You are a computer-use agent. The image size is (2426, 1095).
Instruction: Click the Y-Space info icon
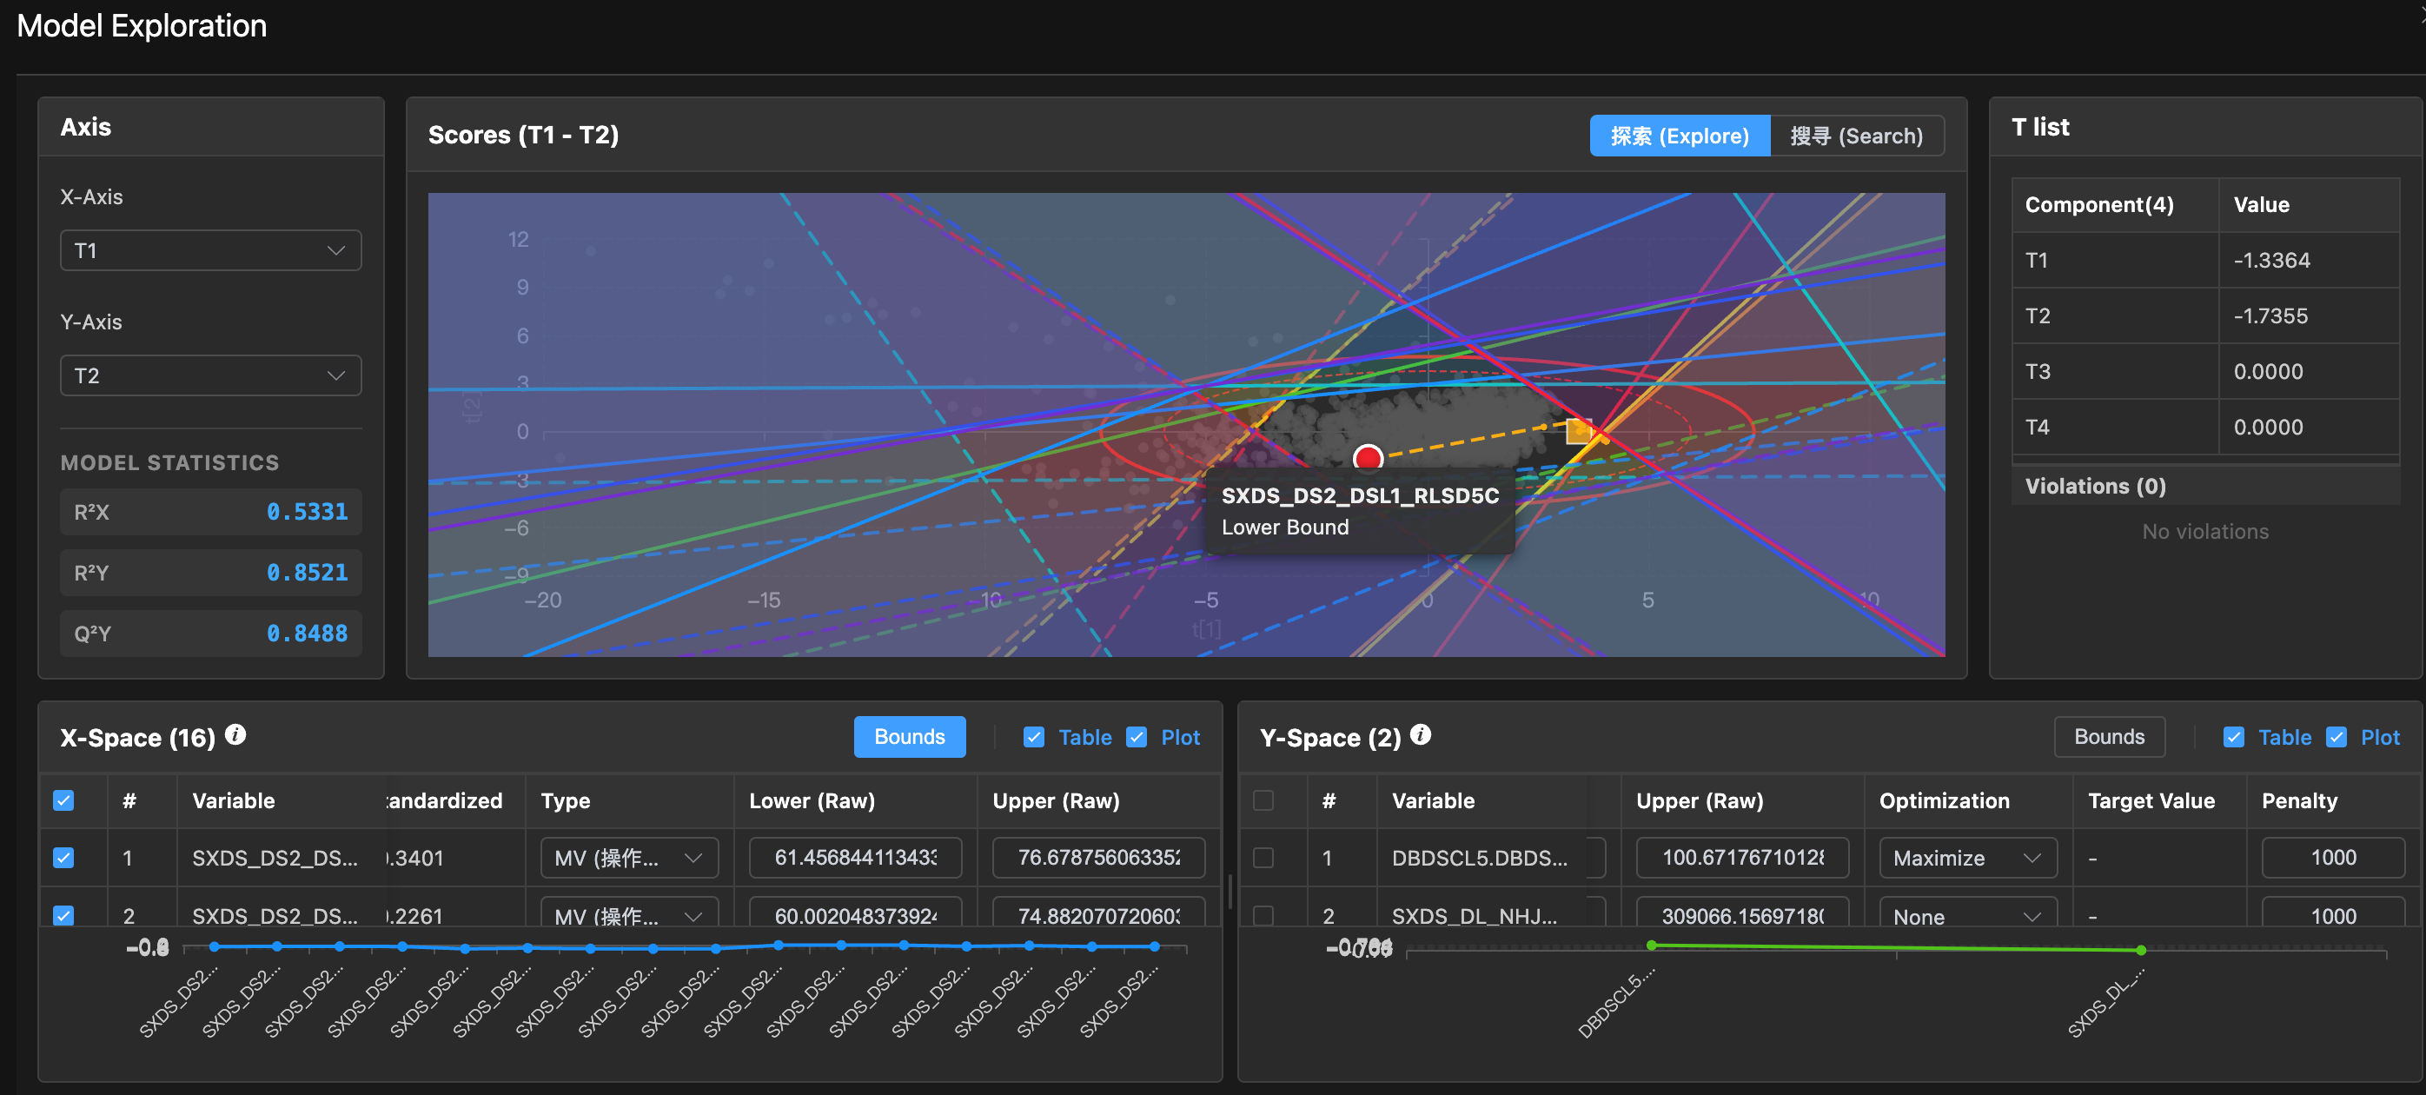[1420, 734]
